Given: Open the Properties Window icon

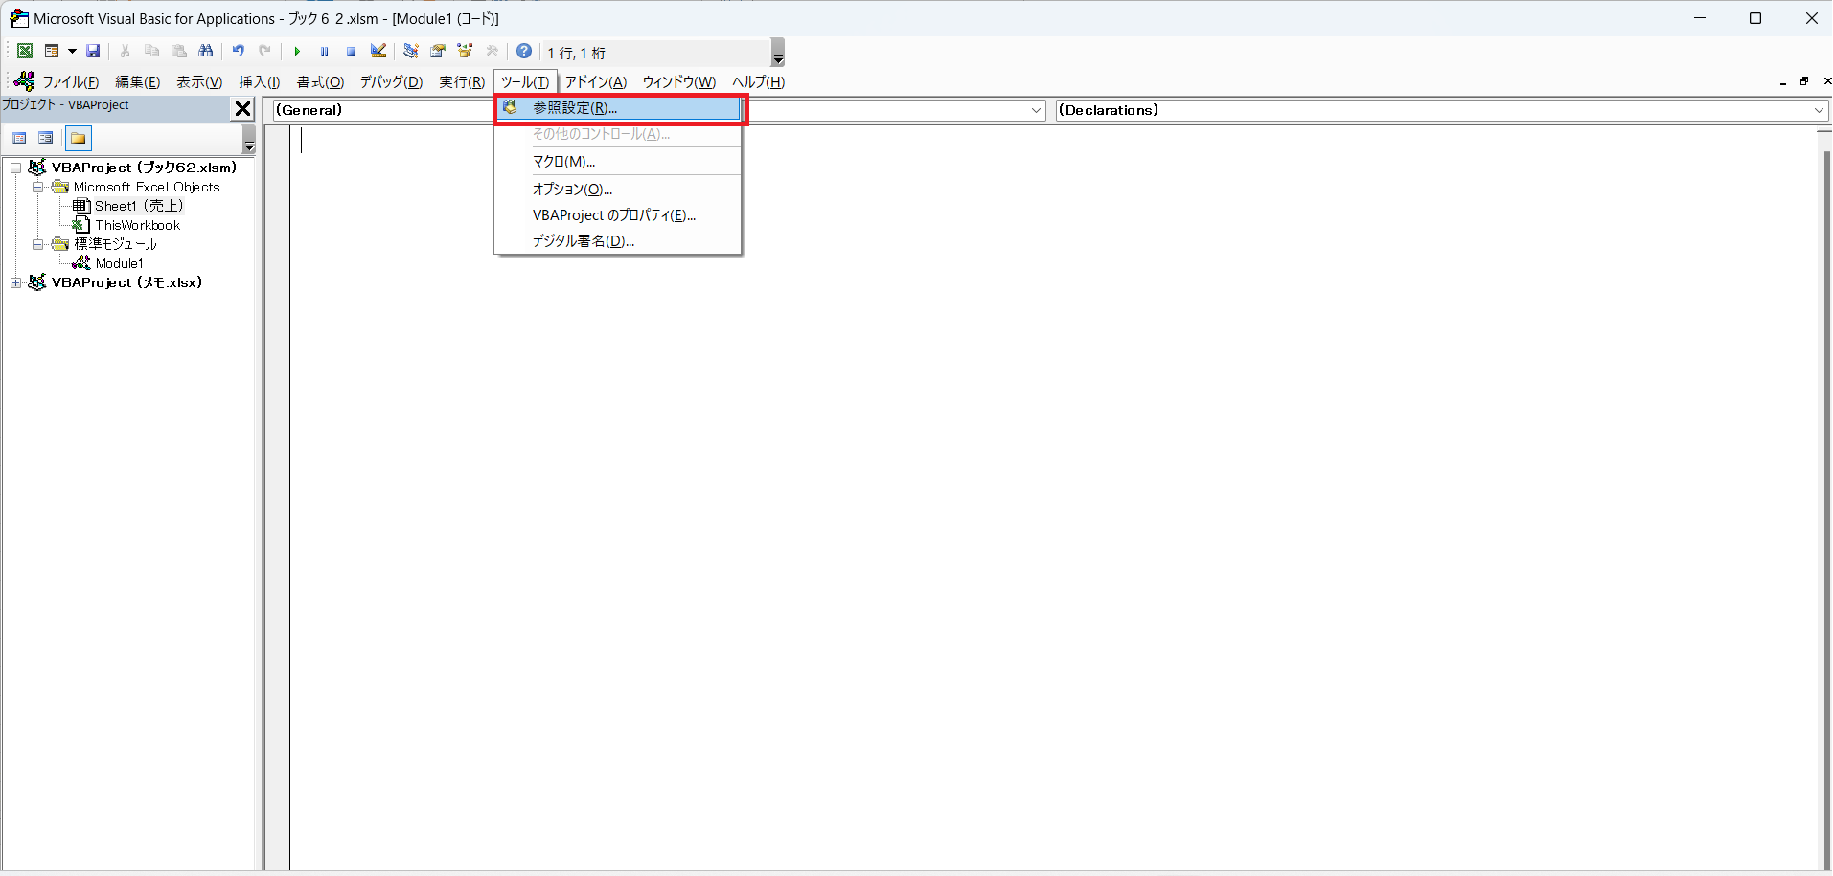Looking at the screenshot, I should pos(438,52).
